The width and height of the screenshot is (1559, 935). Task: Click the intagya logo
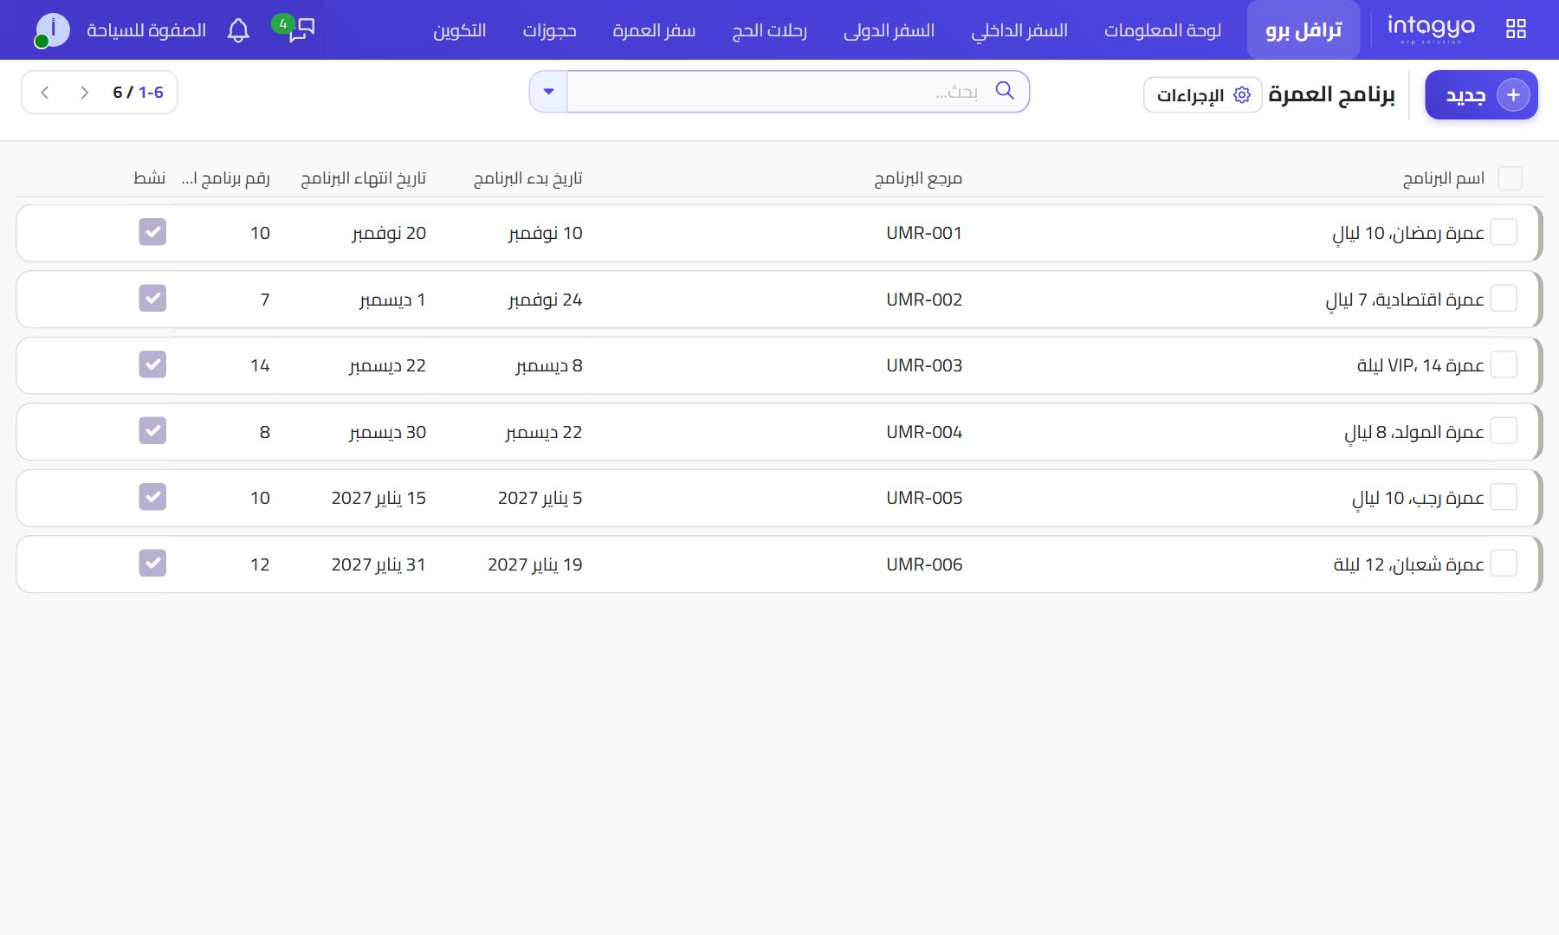tap(1431, 29)
